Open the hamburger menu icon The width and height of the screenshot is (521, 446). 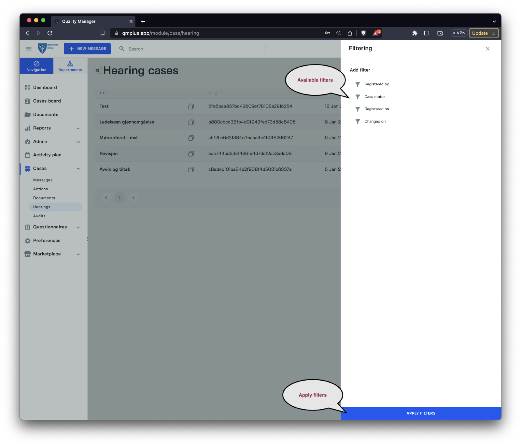(29, 49)
